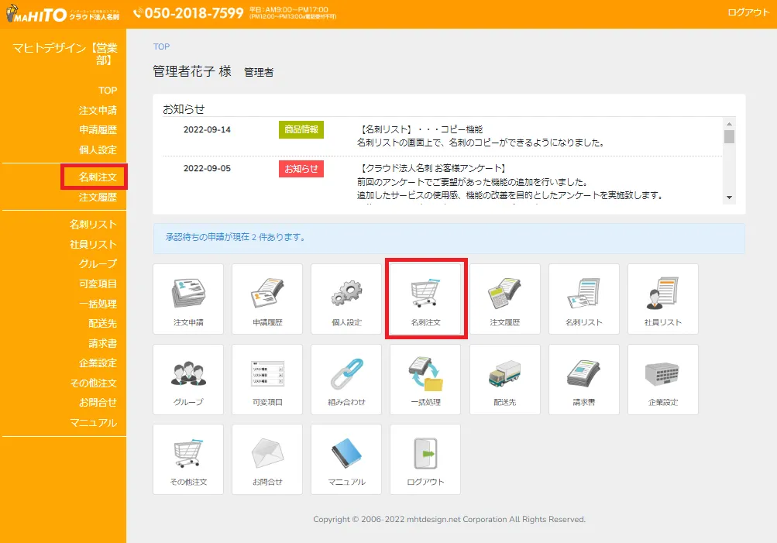777x543 pixels.
Task: Open the 一括処理 batch processing icon
Action: pyautogui.click(x=425, y=379)
